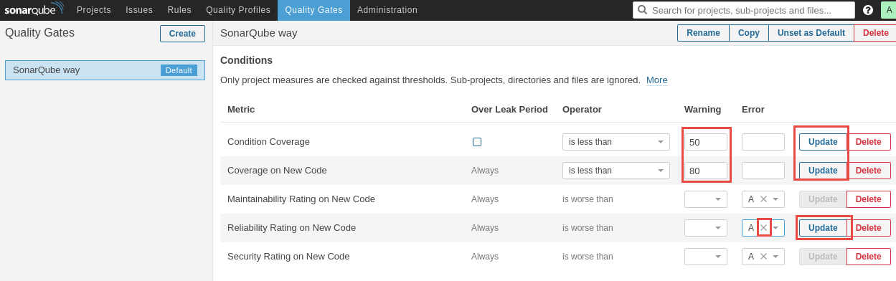Focus the project search field
Viewport: 896px width, 281px height.
coord(744,10)
